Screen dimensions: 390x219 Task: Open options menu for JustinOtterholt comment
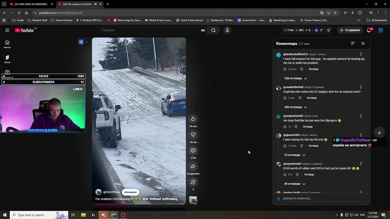click(x=361, y=87)
